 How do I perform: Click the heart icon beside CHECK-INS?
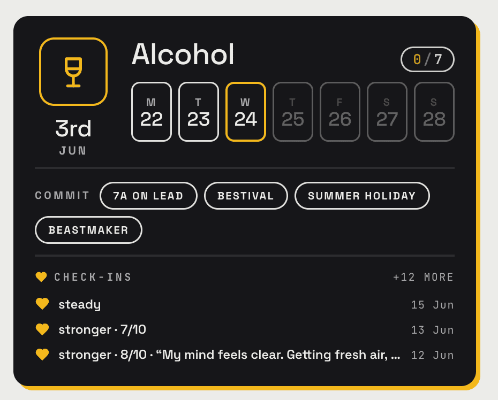[41, 276]
